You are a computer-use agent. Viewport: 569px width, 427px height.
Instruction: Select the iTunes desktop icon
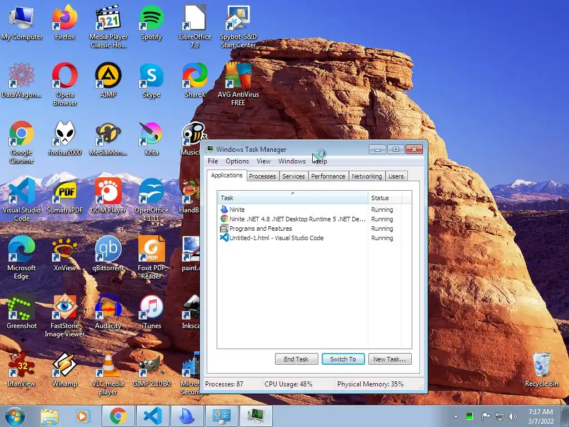coord(151,311)
